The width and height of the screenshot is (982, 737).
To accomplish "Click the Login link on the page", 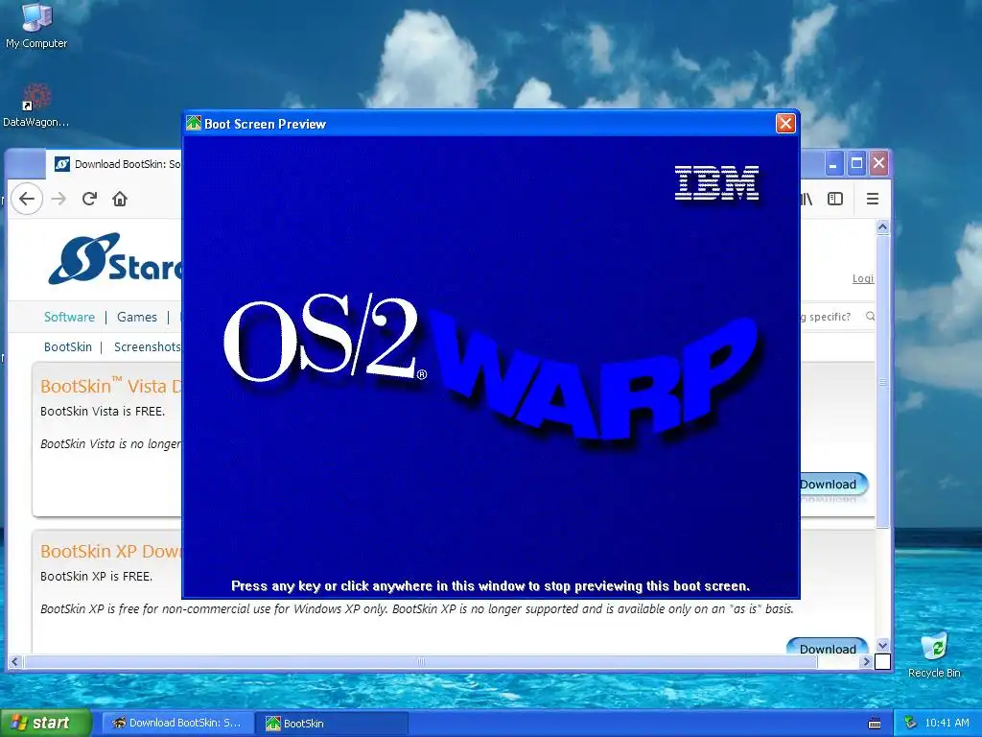I will point(863,279).
